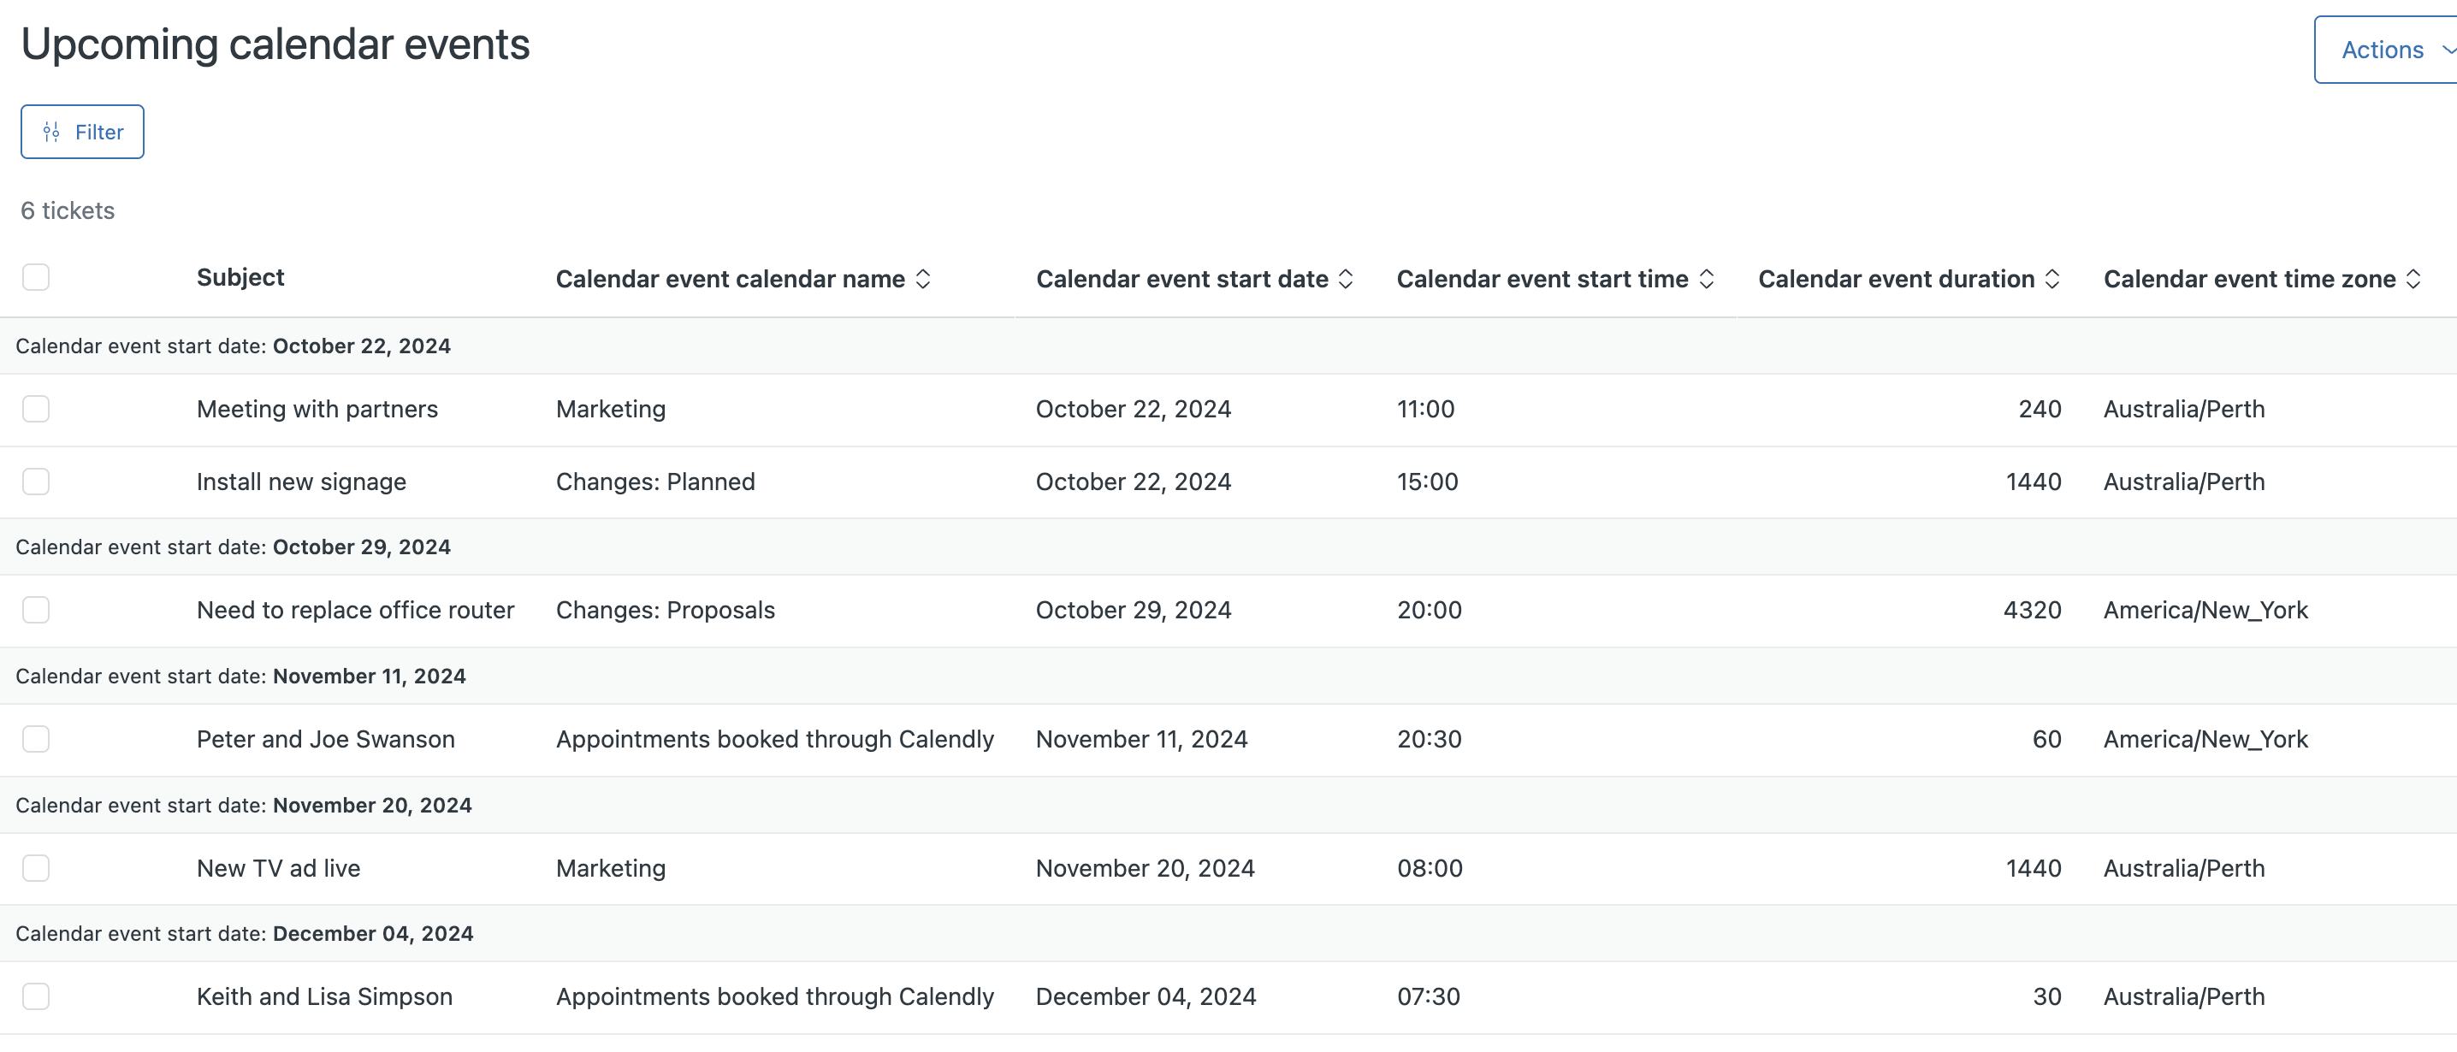Select the Need to replace office router checkbox
The image size is (2457, 1052).
[x=36, y=611]
